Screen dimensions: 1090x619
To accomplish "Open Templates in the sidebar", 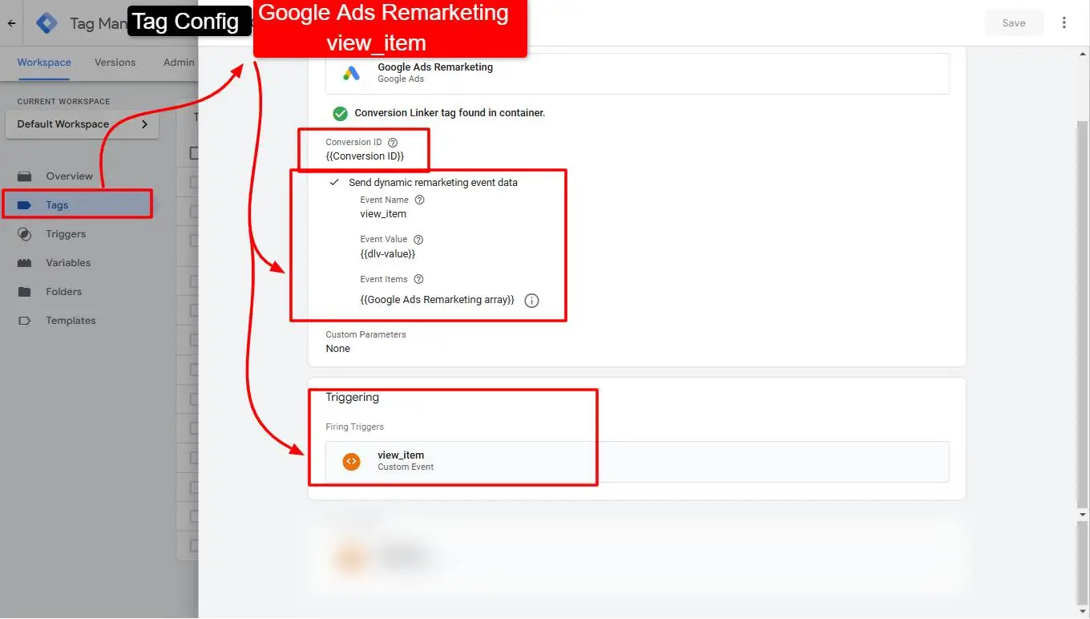I will [x=71, y=321].
